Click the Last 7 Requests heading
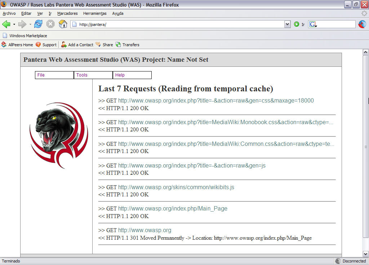This screenshot has width=369, height=265. point(186,89)
